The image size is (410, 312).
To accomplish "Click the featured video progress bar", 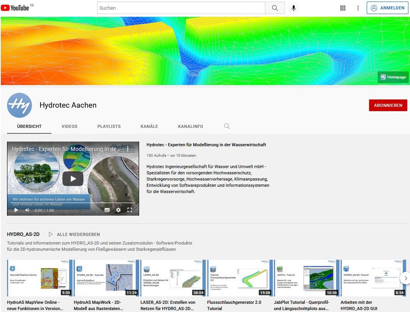I will 73,204.
